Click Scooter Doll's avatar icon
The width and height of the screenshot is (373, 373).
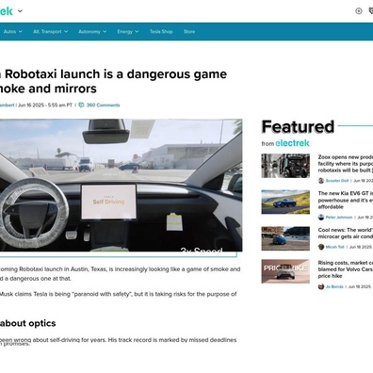[x=321, y=181]
